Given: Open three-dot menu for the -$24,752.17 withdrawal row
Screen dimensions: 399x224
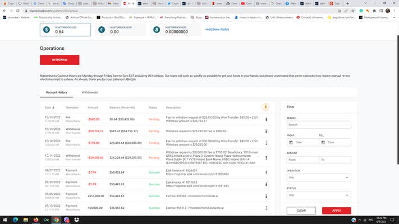Looking at the screenshot, I should [x=266, y=130].
